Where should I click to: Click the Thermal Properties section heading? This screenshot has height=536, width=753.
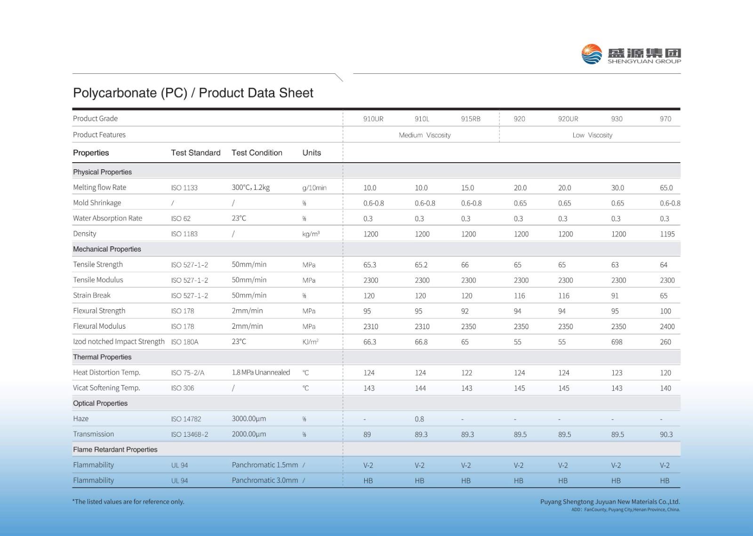(102, 357)
